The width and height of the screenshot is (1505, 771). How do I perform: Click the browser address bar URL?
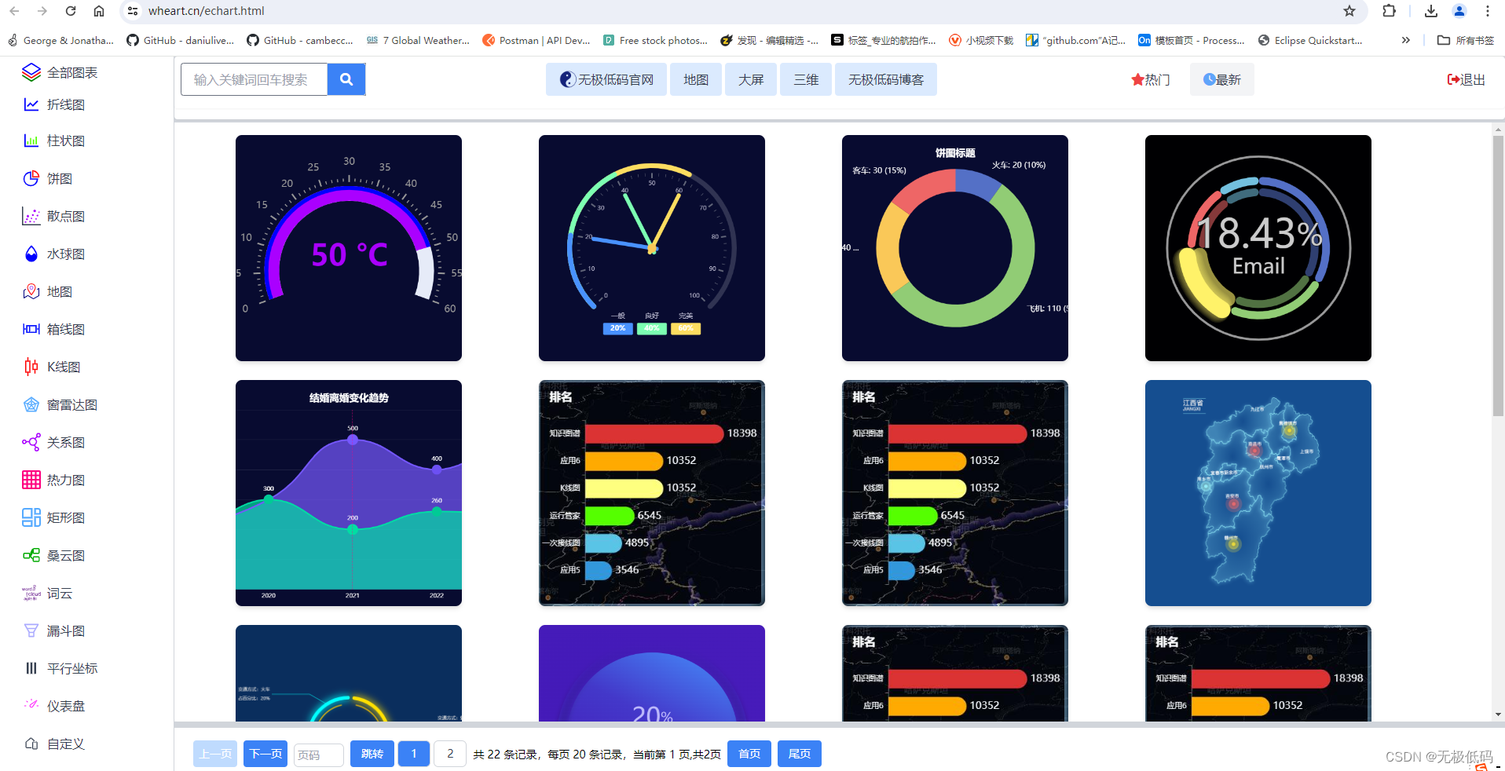tap(207, 11)
